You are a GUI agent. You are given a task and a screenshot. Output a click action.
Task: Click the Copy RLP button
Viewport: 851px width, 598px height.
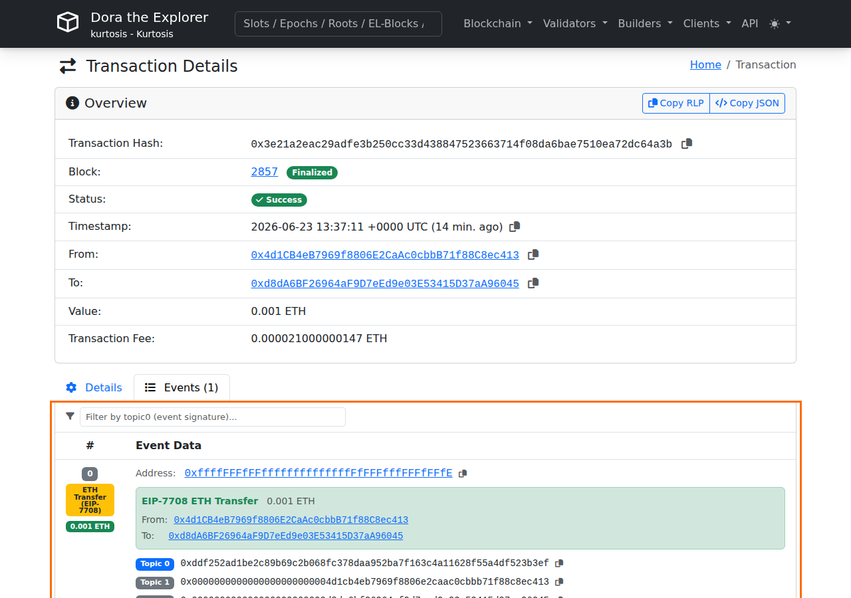coord(676,103)
